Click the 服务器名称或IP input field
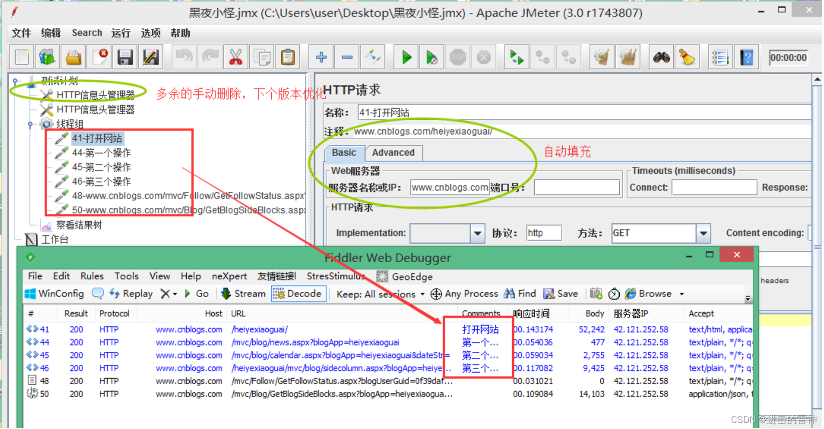The image size is (824, 429). pyautogui.click(x=450, y=187)
